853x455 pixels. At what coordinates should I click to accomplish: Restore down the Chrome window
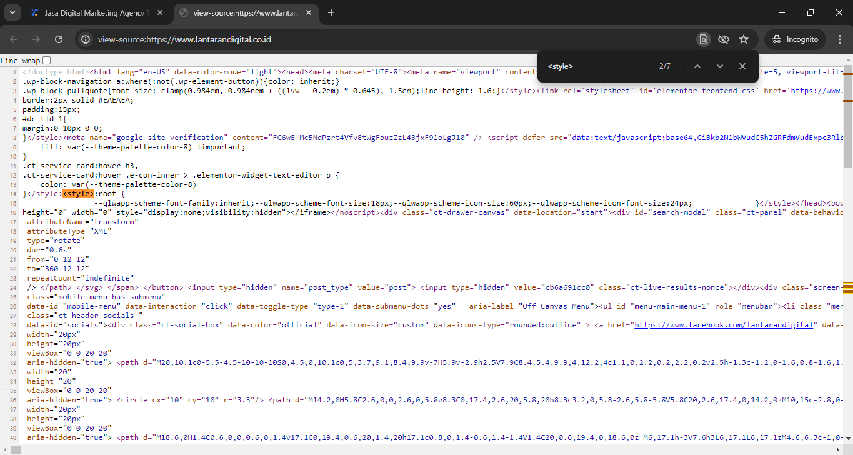tap(811, 12)
